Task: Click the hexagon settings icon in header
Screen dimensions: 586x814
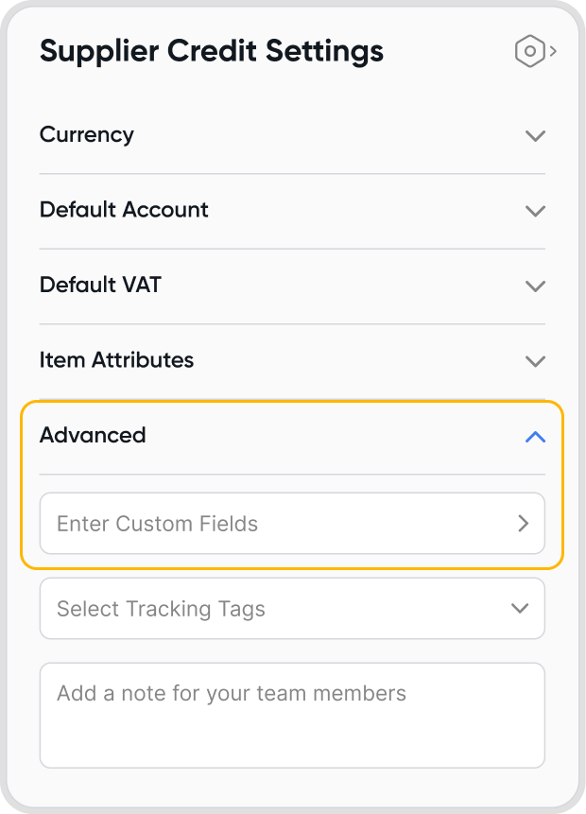Action: coord(530,51)
